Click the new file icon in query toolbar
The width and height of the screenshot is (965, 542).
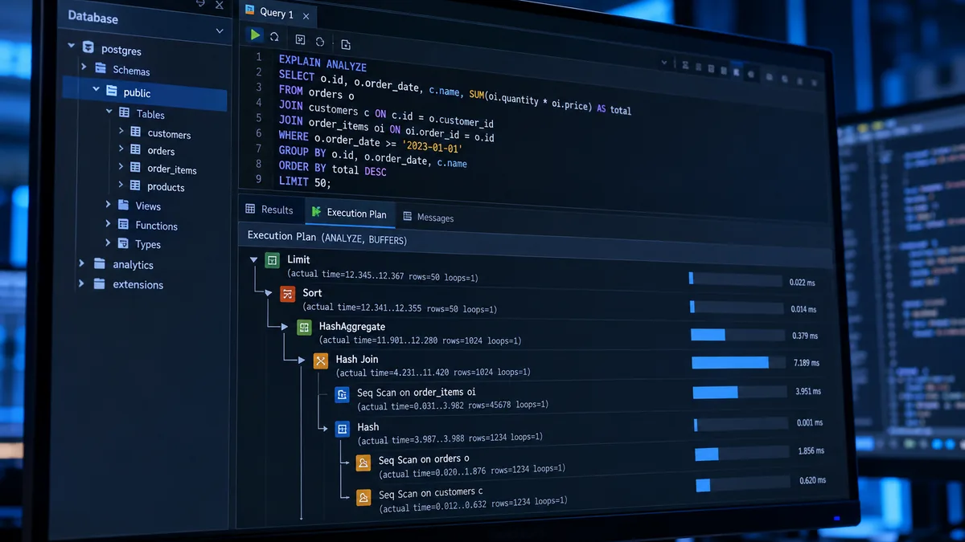click(346, 44)
